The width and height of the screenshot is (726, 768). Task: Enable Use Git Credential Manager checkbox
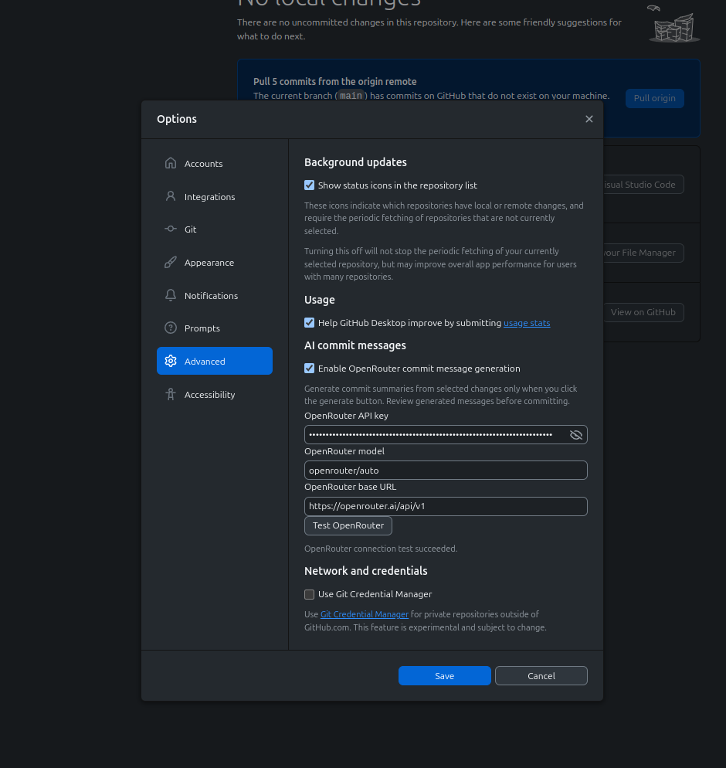310,594
